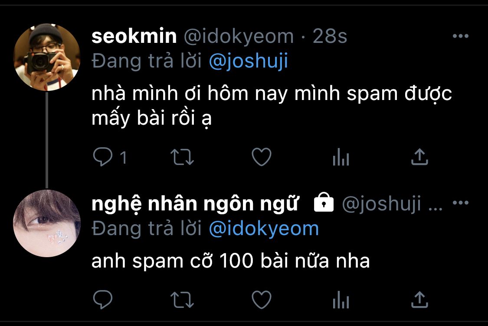Retweet the '100 bài nữa' reply
The width and height of the screenshot is (488, 326).
coord(182,300)
